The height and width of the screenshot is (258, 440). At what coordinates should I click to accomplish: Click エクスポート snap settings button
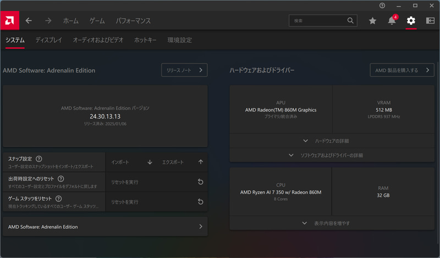[x=182, y=162]
